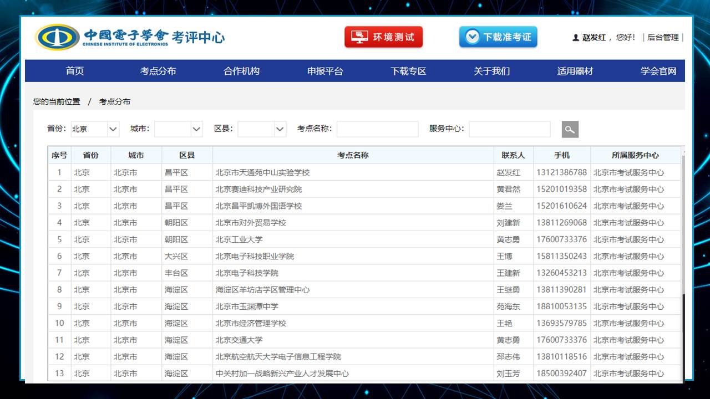Click the 区县 column header
This screenshot has height=399, width=710.
187,155
